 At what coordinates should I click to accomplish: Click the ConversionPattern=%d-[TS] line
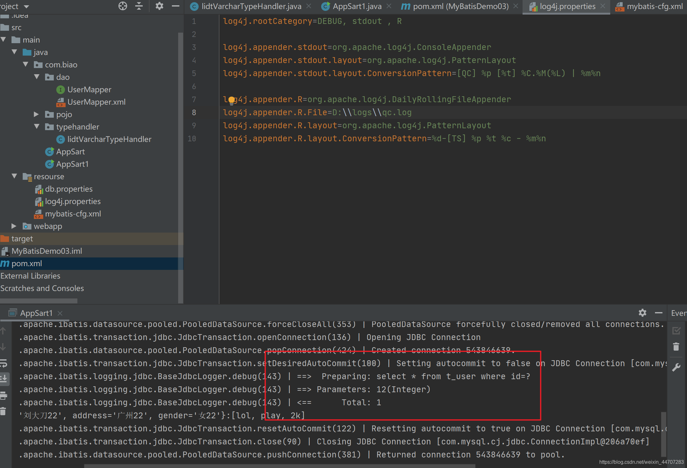(x=384, y=139)
